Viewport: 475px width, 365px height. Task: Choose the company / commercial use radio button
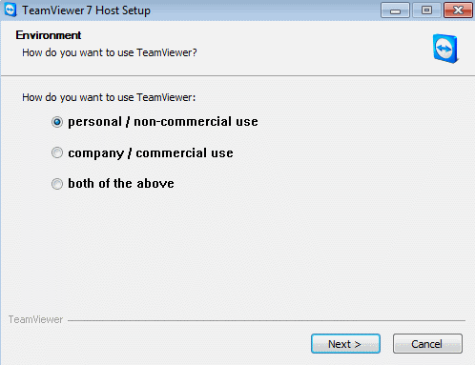coord(57,152)
